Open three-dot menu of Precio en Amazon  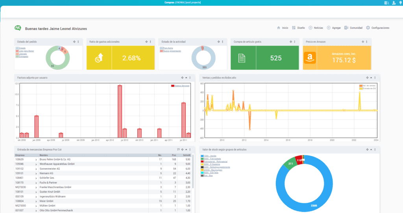click(367, 42)
